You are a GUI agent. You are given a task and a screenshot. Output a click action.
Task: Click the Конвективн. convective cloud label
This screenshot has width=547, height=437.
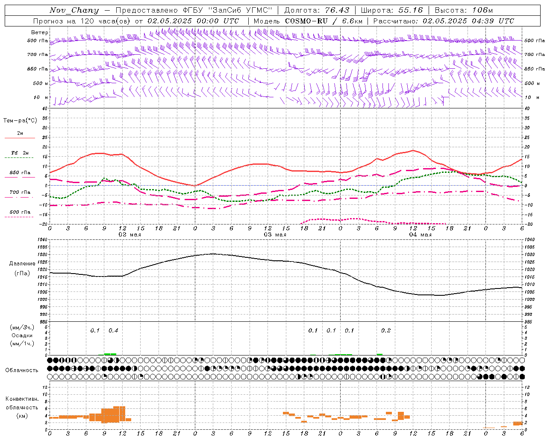pos(22,399)
